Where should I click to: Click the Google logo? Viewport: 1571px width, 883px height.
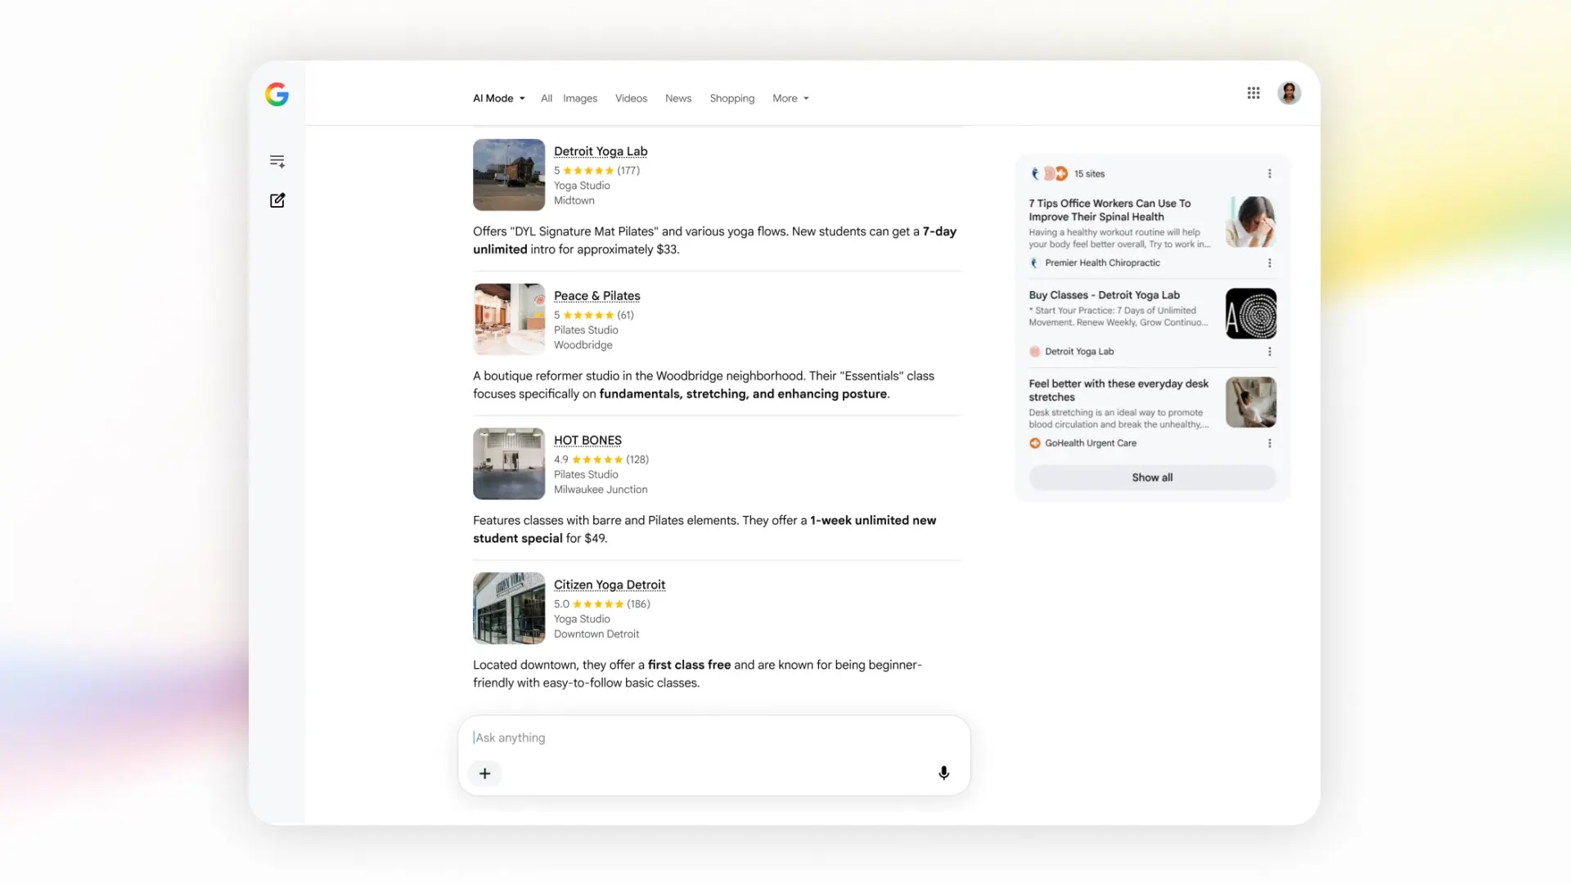pos(277,95)
